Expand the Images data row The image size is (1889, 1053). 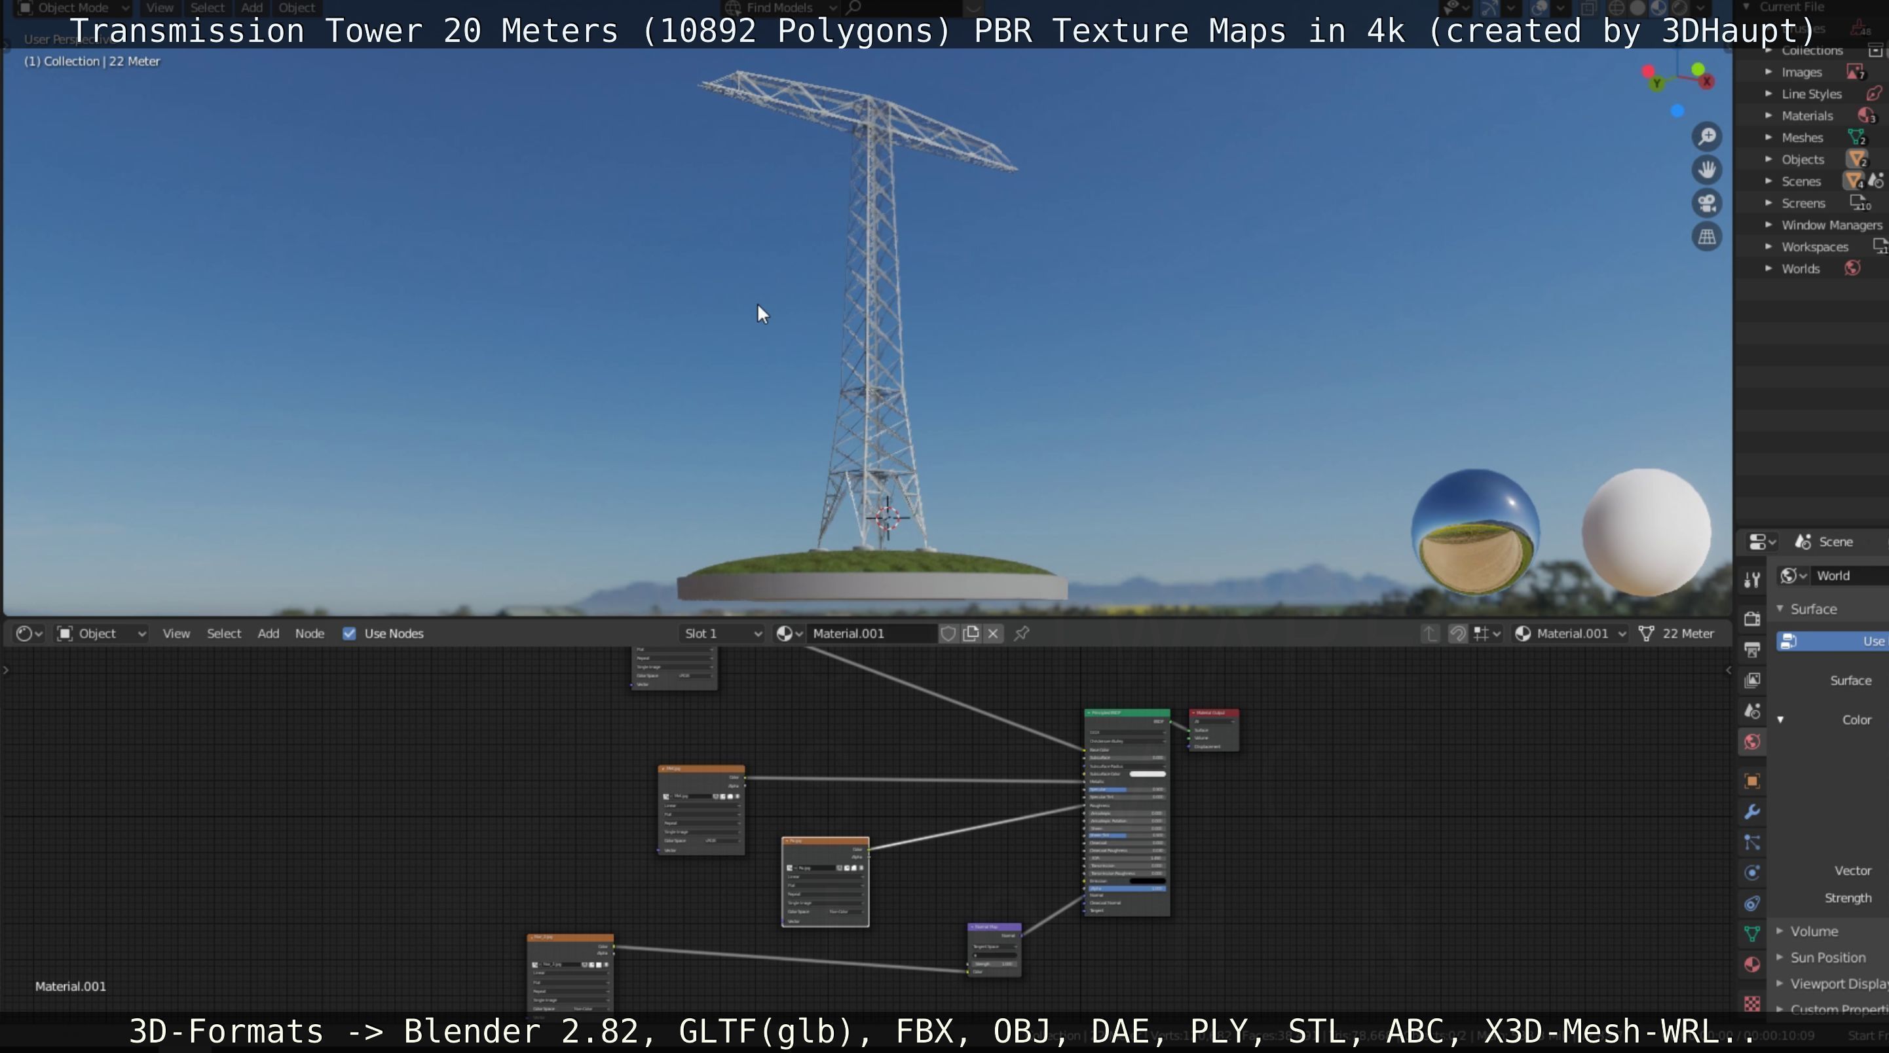coord(1768,72)
